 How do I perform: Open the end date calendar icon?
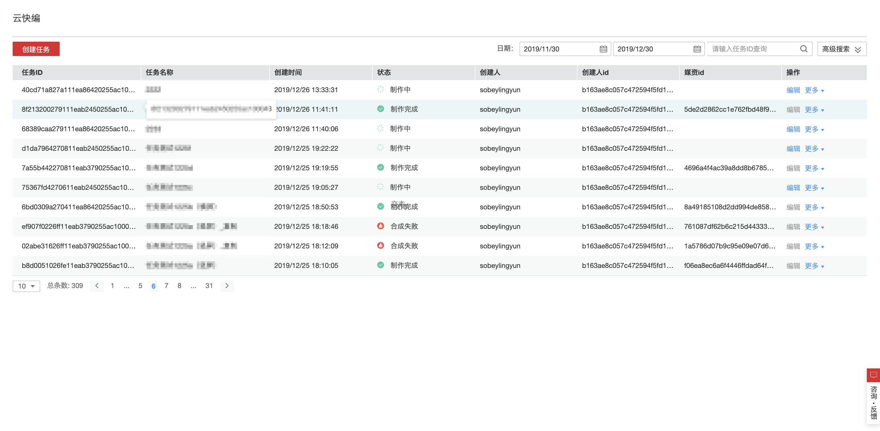[x=697, y=49]
